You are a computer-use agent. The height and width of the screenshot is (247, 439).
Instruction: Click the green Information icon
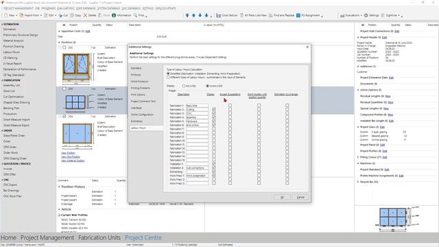click(114, 15)
